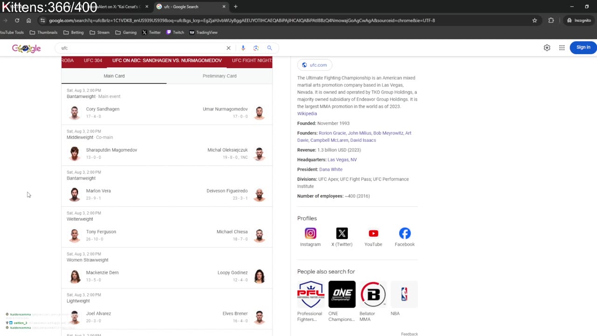Open the extensions puzzle icon
This screenshot has height=336, width=597.
click(551, 21)
